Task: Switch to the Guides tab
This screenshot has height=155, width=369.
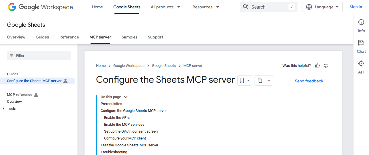Action: [x=42, y=37]
